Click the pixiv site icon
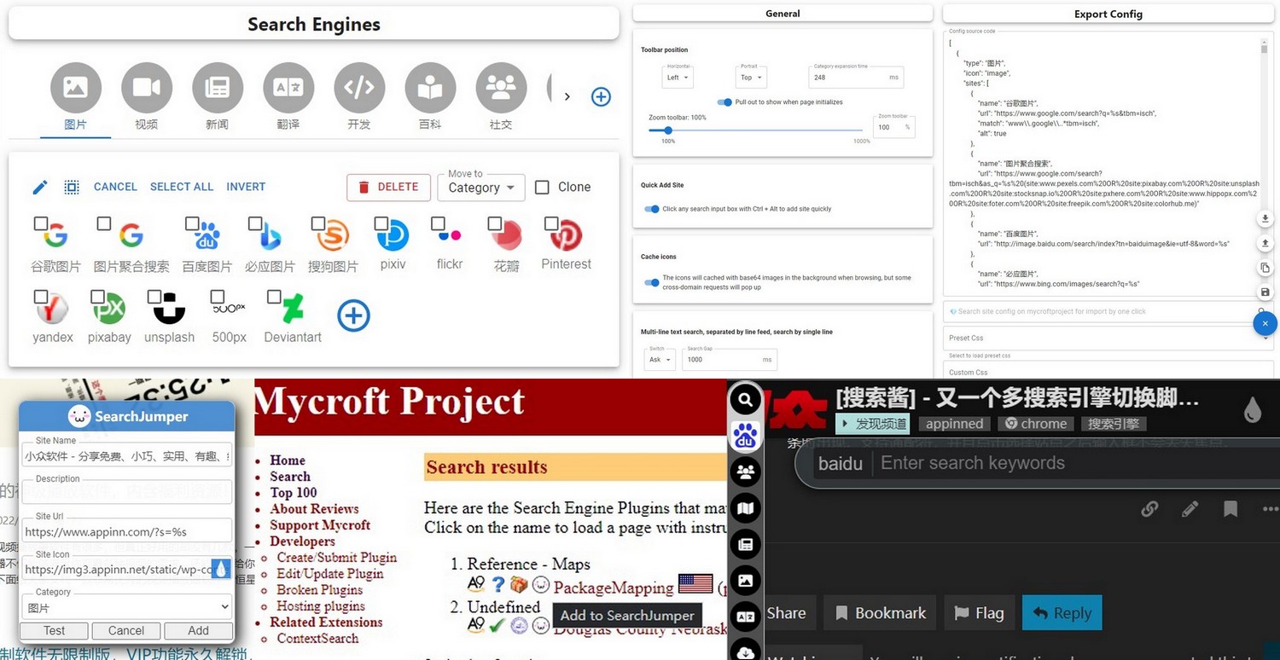The height and width of the screenshot is (660, 1280). 393,234
